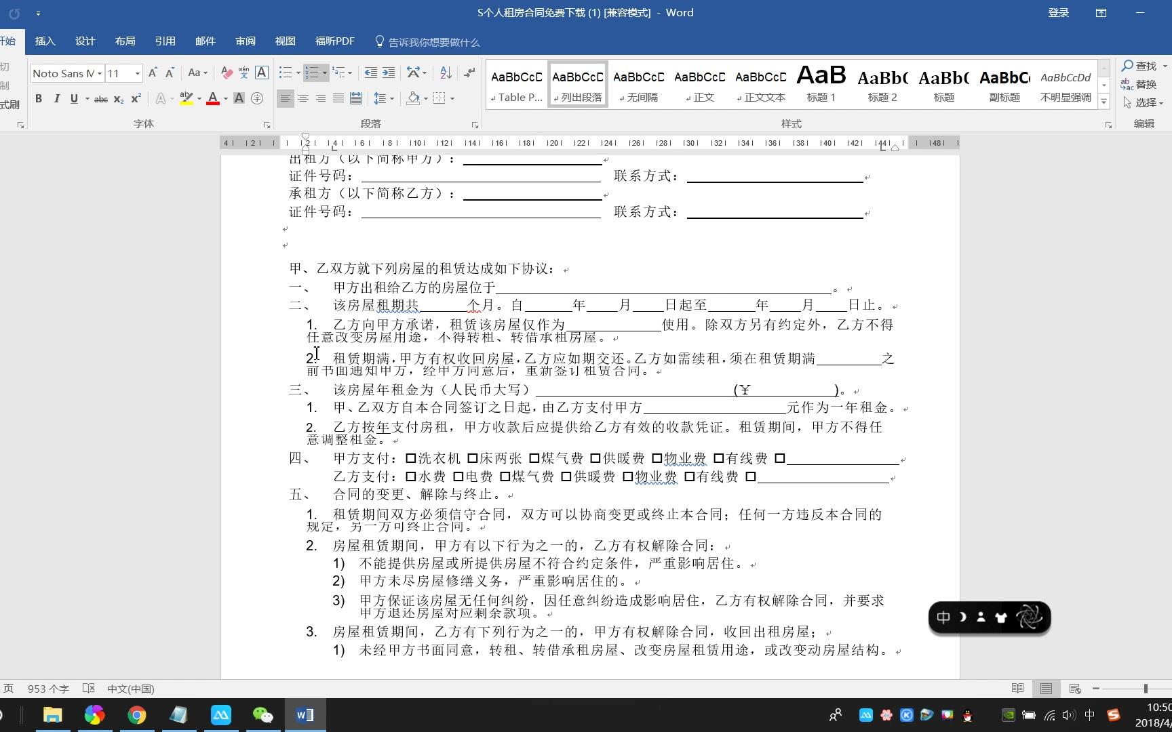
Task: Clear all formatting with the eraser icon
Action: (227, 73)
